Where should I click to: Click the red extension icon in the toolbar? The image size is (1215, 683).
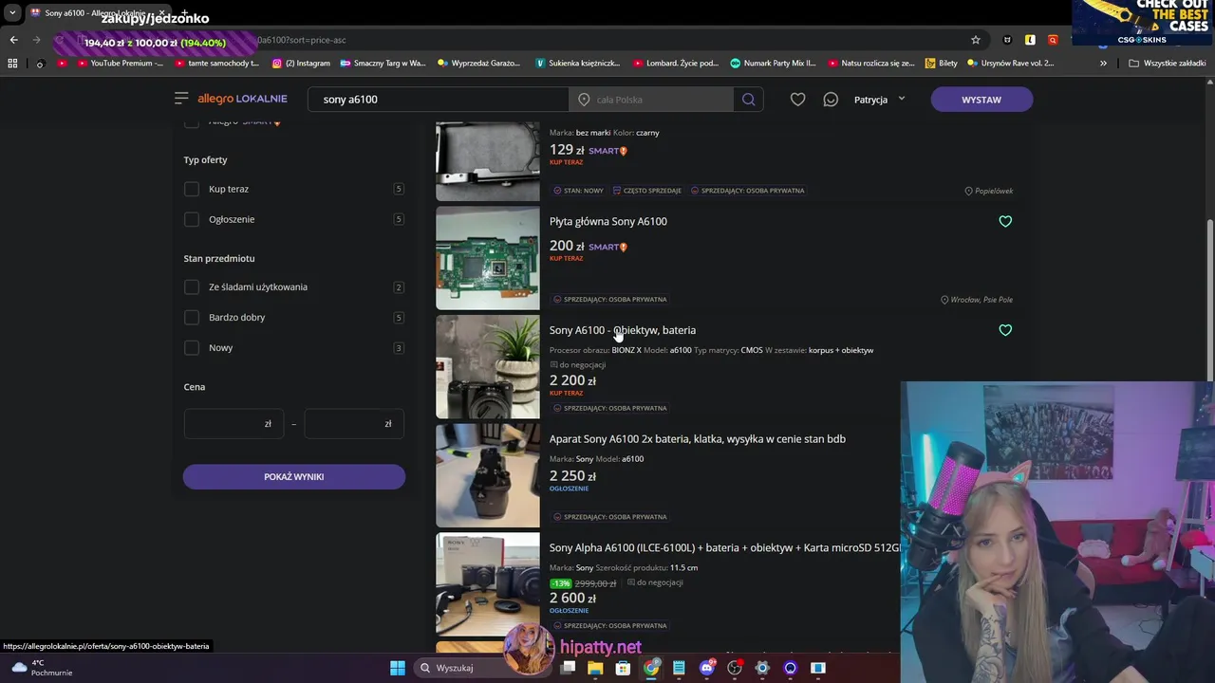1053,40
